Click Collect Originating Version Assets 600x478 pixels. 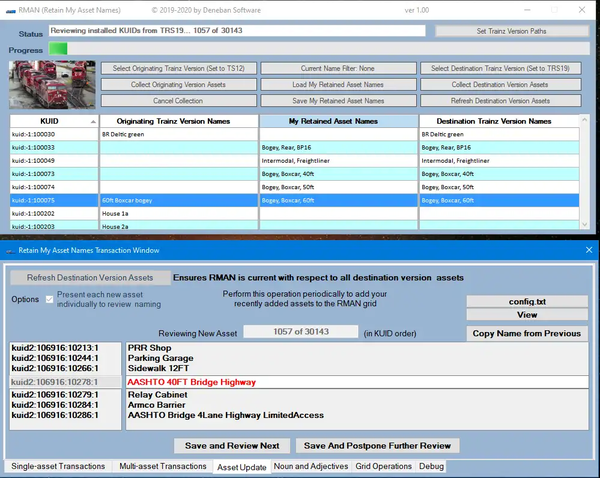click(179, 85)
